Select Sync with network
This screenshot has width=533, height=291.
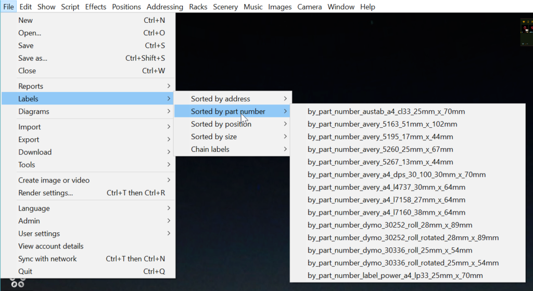(x=47, y=259)
